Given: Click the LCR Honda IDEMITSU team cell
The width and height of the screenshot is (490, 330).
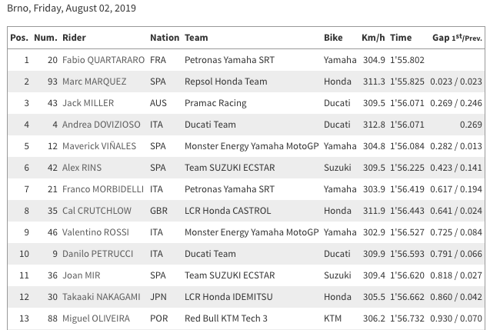Looking at the screenshot, I should 230,296.
